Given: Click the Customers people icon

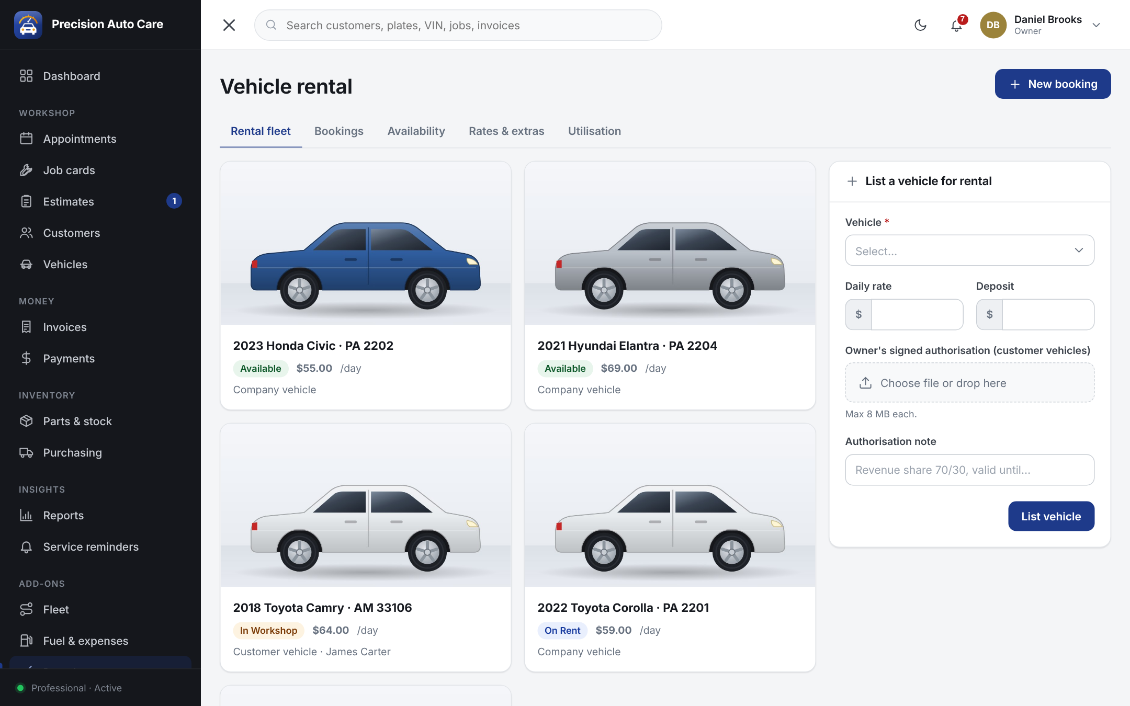Looking at the screenshot, I should click(x=26, y=233).
